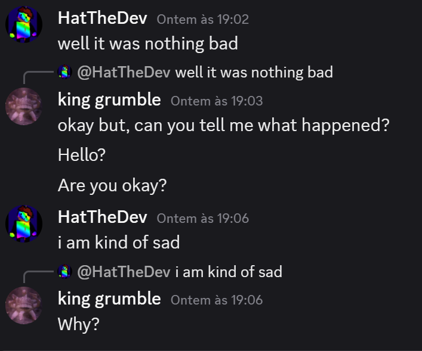Click the tiny avatar in the "well it was nothing bad" reply preview
Viewport: 422px width, 351px height.
tap(65, 73)
